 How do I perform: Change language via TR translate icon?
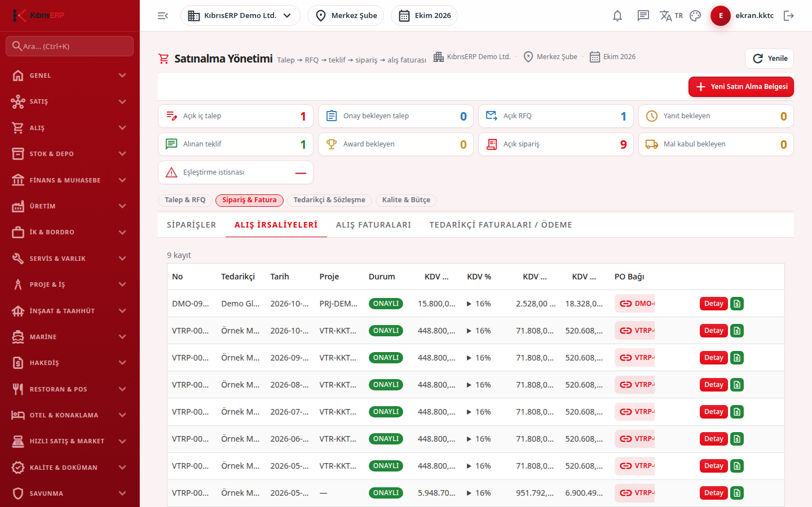pos(671,16)
